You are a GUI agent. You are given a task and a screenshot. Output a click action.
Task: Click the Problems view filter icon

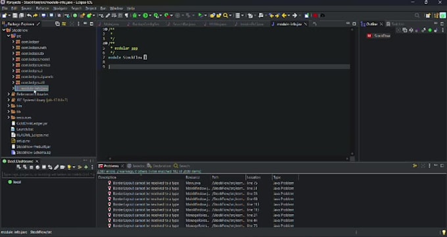tap(415, 166)
